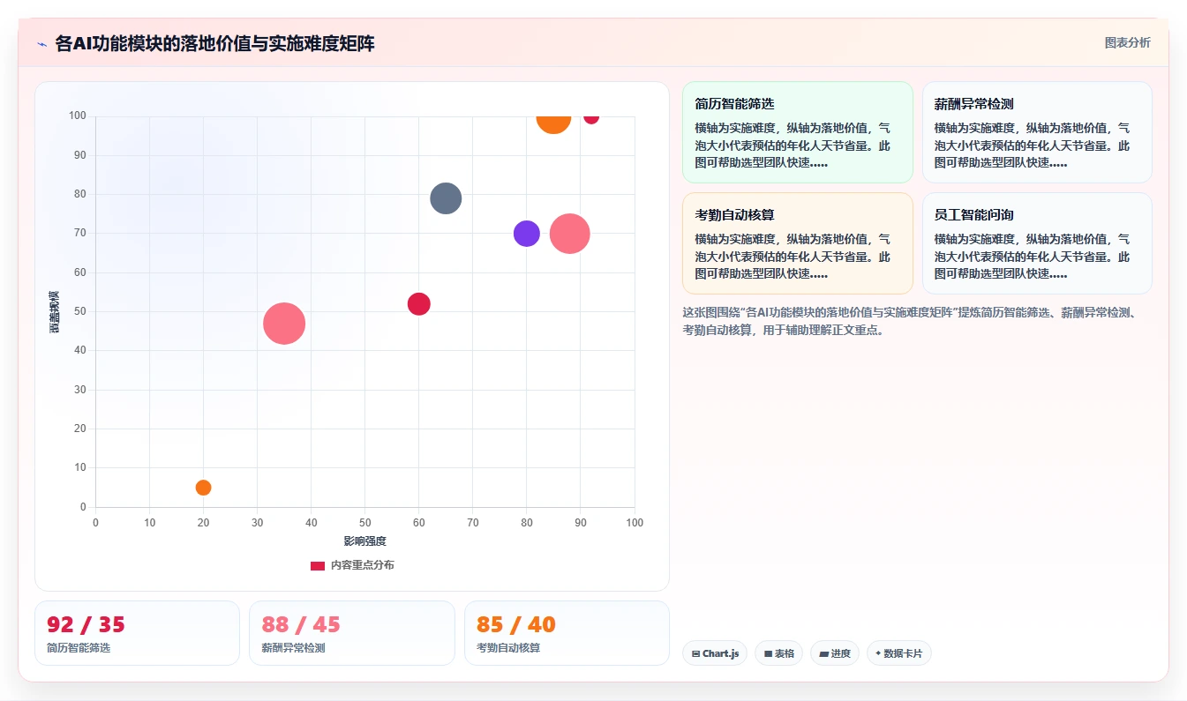
Task: Select the small orange bubble near x=20
Action: (203, 488)
